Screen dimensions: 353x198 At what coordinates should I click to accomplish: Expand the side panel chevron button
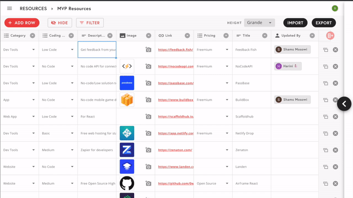tap(344, 104)
